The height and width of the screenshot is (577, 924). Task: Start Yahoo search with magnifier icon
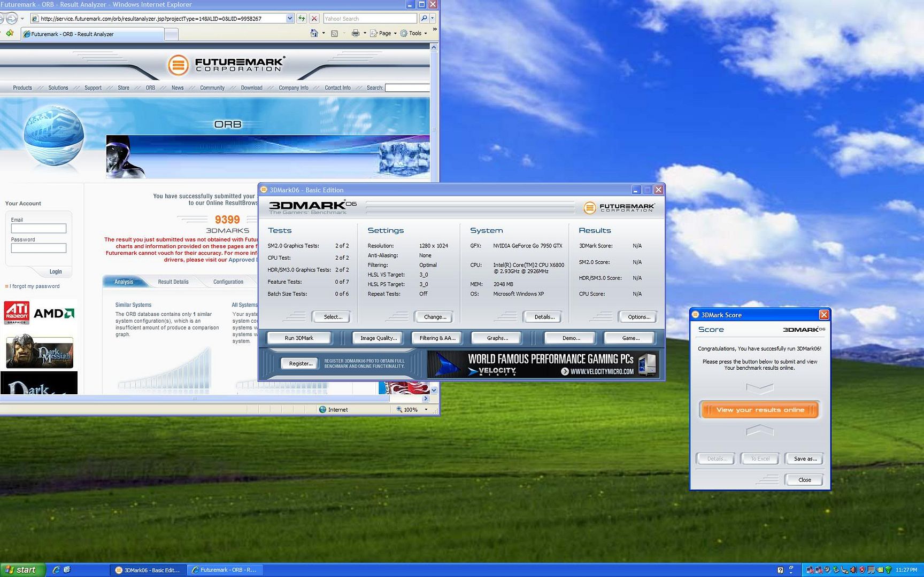click(423, 18)
